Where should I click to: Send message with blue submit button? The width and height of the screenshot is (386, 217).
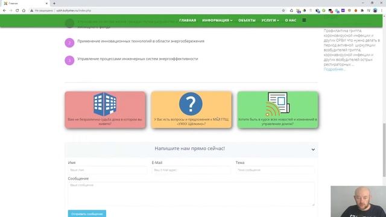click(87, 214)
